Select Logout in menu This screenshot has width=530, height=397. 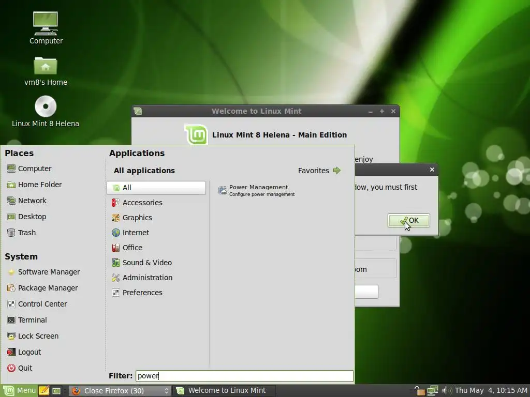(24, 352)
